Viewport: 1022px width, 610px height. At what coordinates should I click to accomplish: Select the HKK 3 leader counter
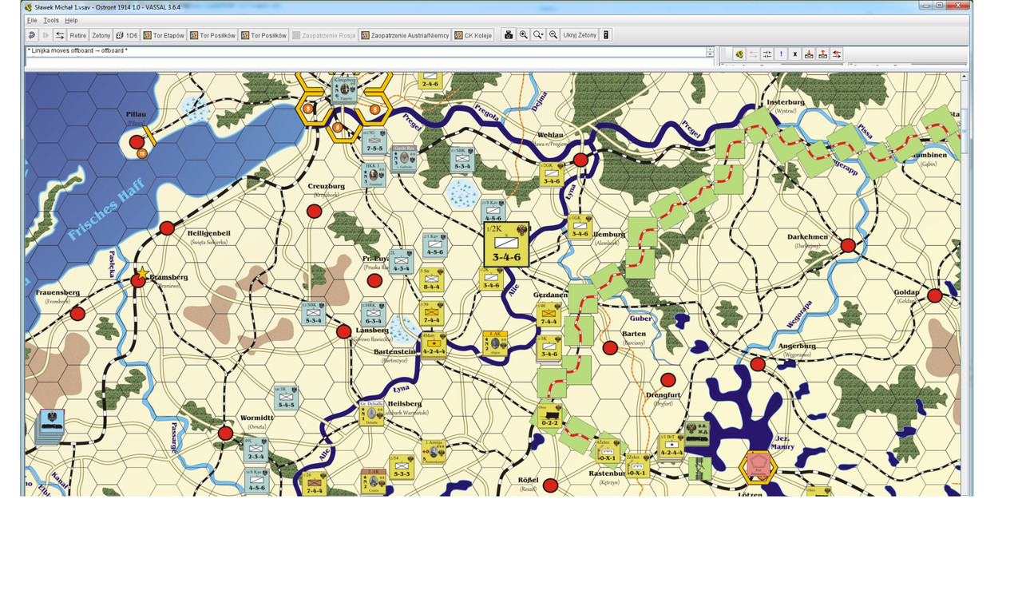[374, 175]
